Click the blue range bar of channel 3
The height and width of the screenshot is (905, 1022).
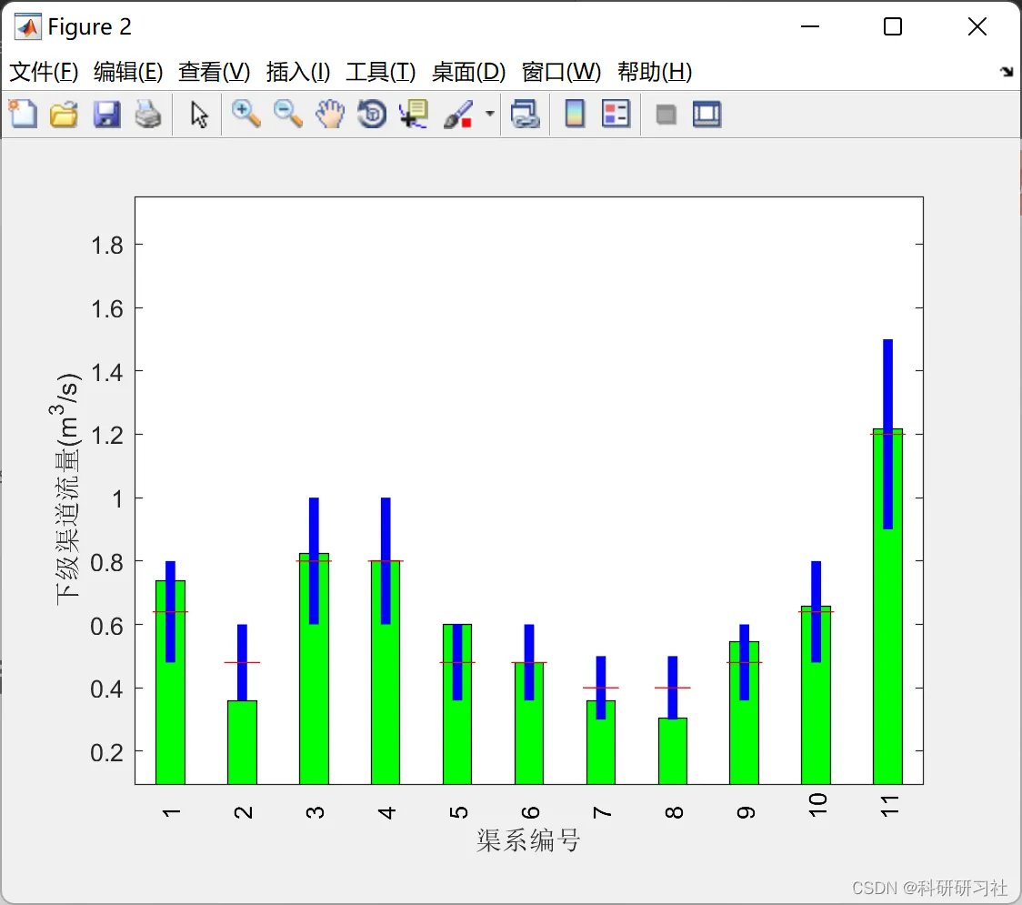coord(314,560)
